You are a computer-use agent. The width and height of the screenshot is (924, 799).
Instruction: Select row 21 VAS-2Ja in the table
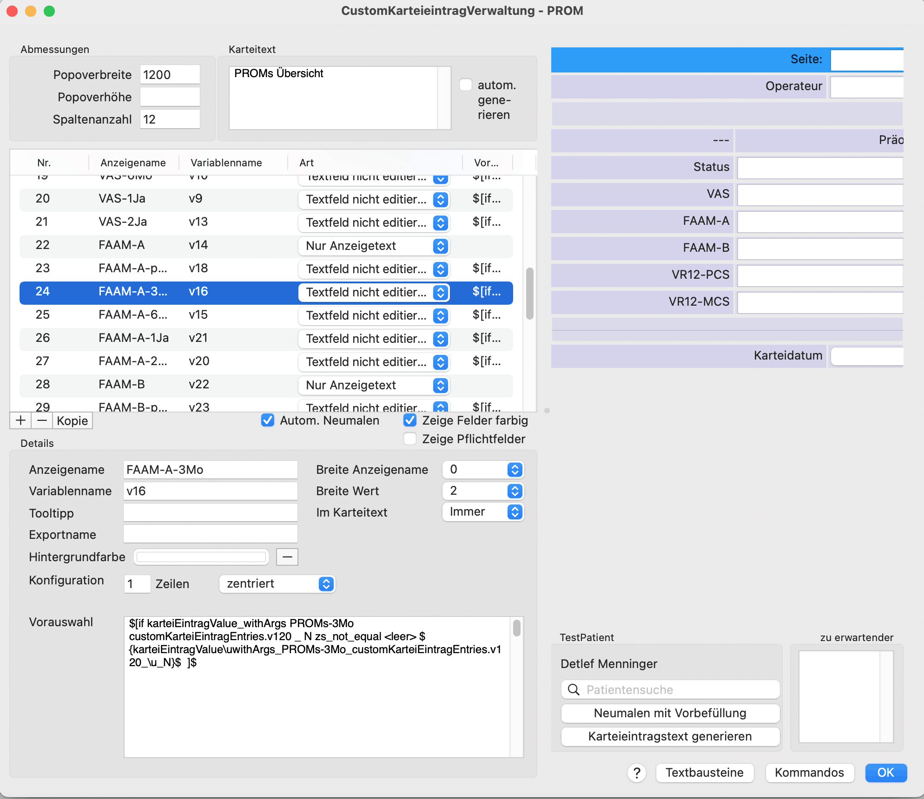(x=266, y=222)
